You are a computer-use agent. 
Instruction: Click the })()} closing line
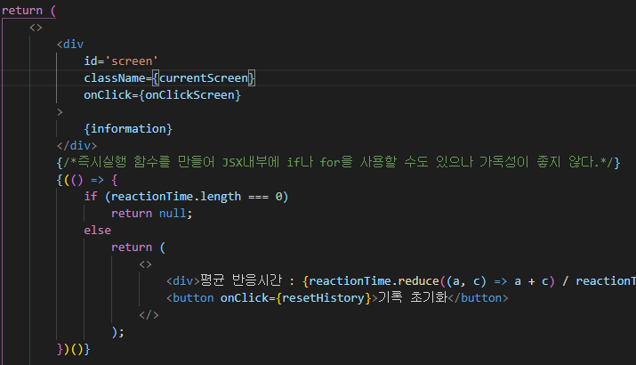point(74,349)
